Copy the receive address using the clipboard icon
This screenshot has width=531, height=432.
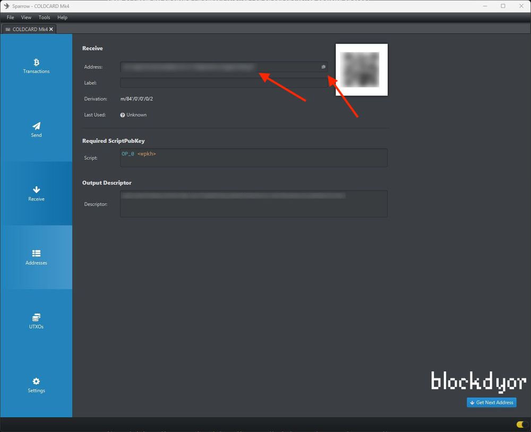(323, 67)
